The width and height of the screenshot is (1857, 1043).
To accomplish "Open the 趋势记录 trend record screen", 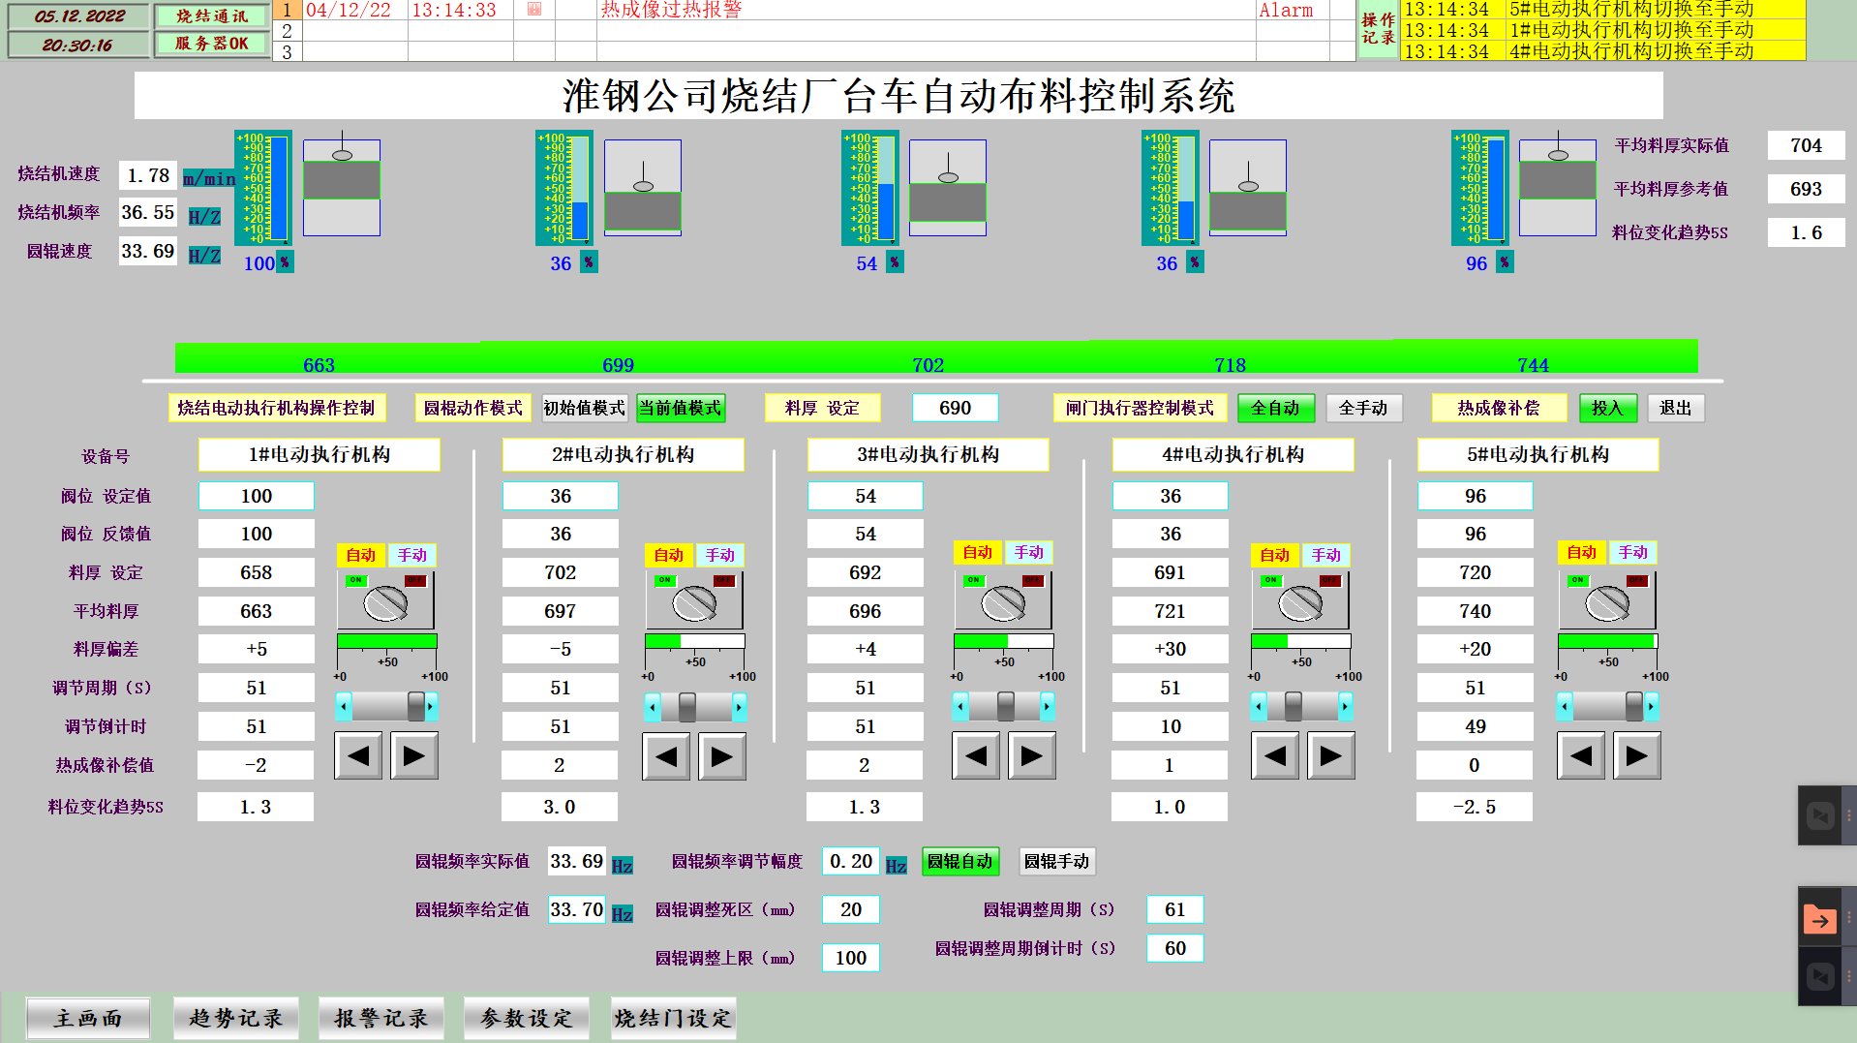I will coord(235,1018).
